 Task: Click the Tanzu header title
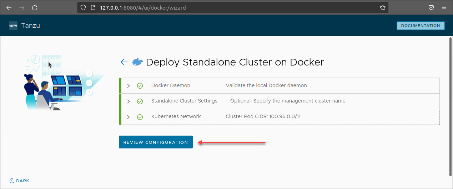(31, 26)
